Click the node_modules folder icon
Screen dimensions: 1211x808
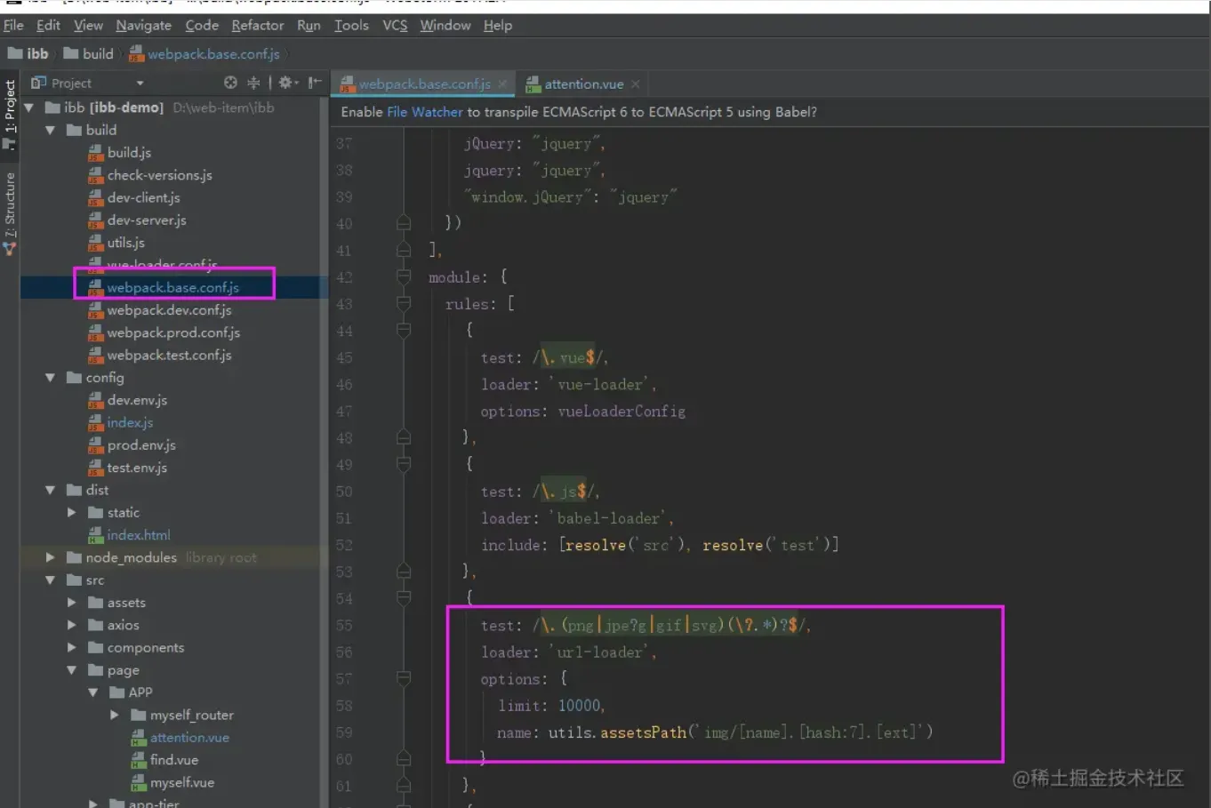point(75,557)
